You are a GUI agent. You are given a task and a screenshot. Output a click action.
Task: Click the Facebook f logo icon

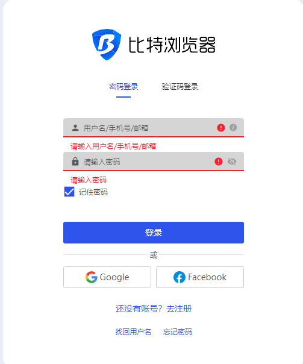[x=180, y=277]
